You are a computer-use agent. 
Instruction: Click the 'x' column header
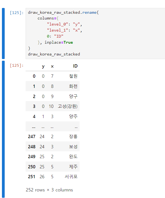click(x=52, y=66)
